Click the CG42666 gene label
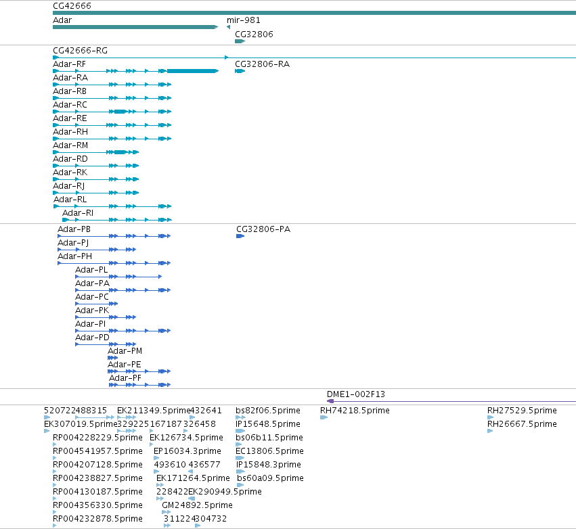 click(72, 6)
